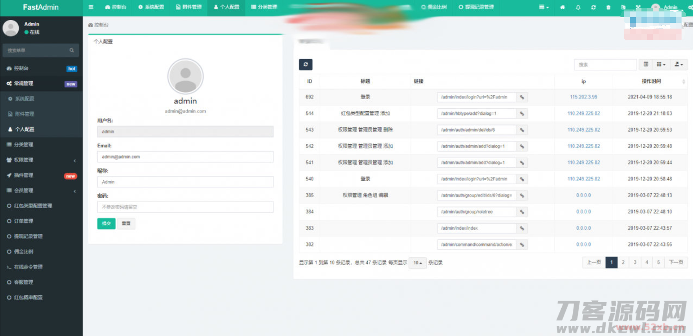The image size is (693, 336).
Task: Click the top bar refresh arrows icon
Action: point(593,7)
